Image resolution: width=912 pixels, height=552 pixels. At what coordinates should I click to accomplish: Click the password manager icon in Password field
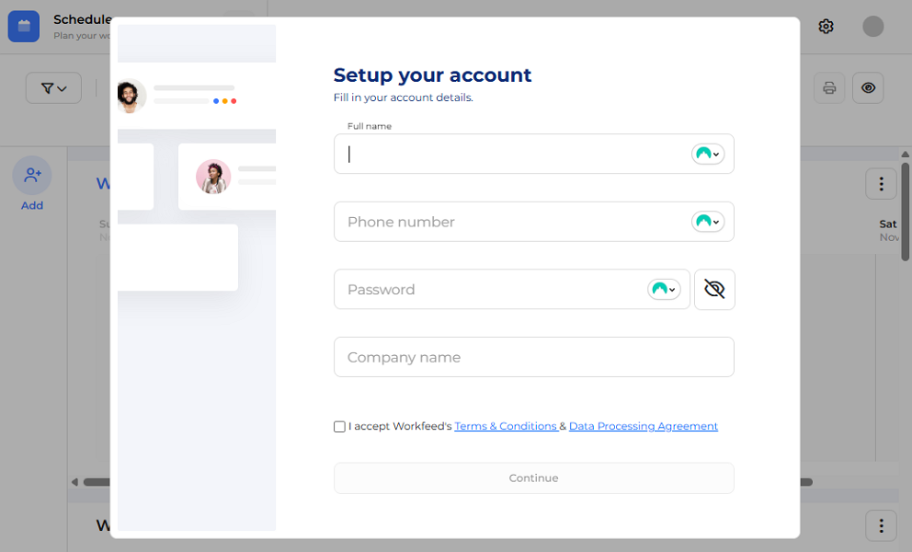658,289
